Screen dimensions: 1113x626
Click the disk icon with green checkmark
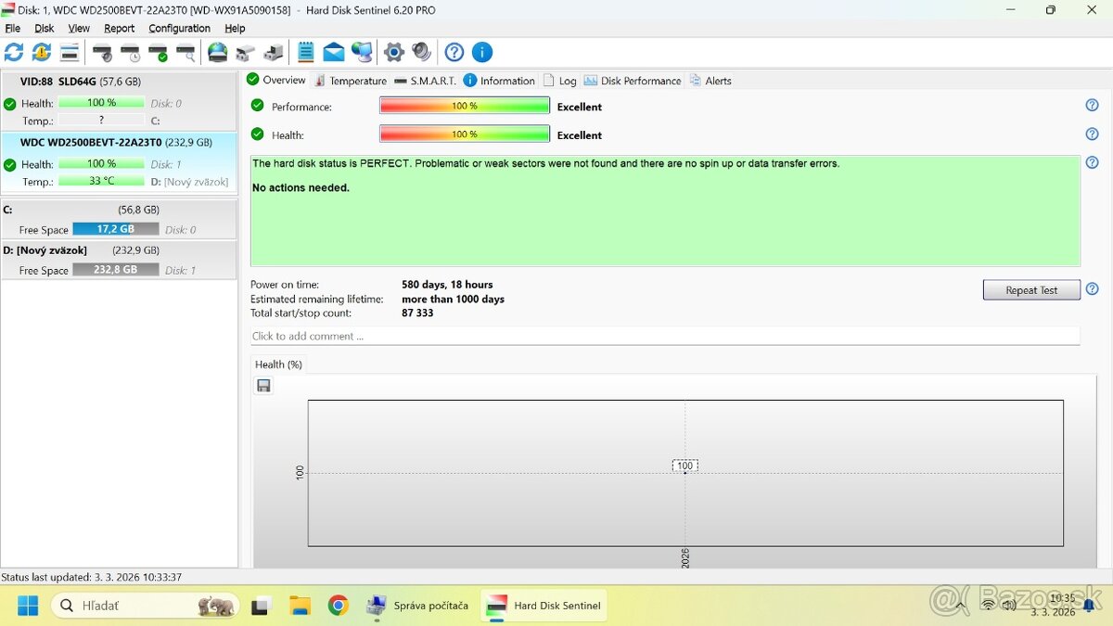[159, 52]
